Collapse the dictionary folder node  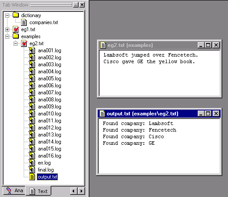coord(7,15)
